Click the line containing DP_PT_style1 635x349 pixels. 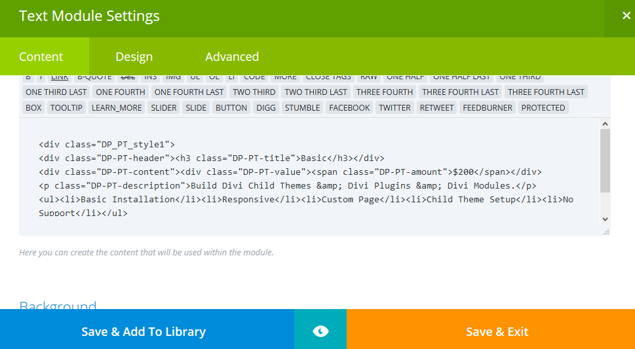coord(107,145)
